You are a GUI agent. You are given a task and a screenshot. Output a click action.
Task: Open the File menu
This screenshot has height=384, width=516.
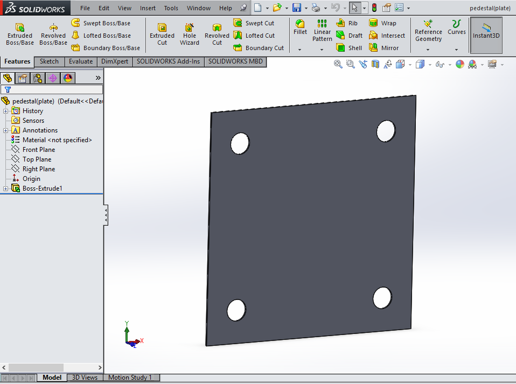pos(85,8)
